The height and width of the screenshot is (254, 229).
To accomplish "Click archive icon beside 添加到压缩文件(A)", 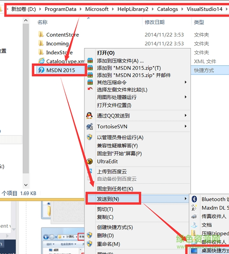I will click(x=90, y=61).
